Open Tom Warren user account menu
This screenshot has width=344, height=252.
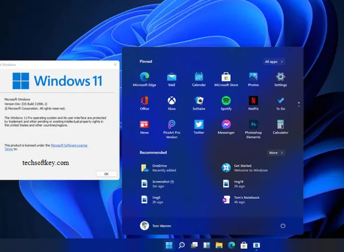156,226
